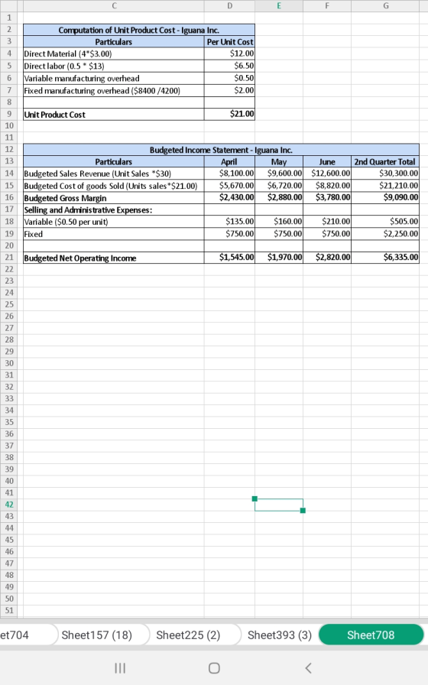Screen dimensions: 428x685
Task: Select the $21,210.00 quarter COGS total cell
Action: coord(385,186)
